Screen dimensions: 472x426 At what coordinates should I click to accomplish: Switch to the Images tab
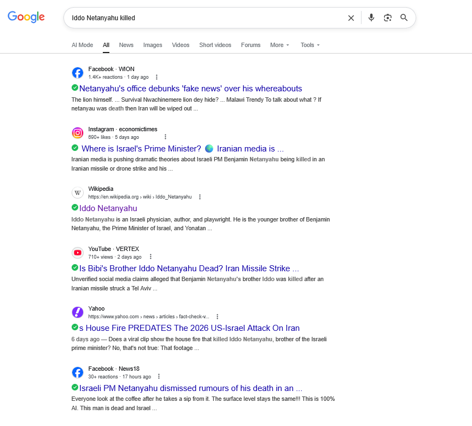(x=153, y=45)
